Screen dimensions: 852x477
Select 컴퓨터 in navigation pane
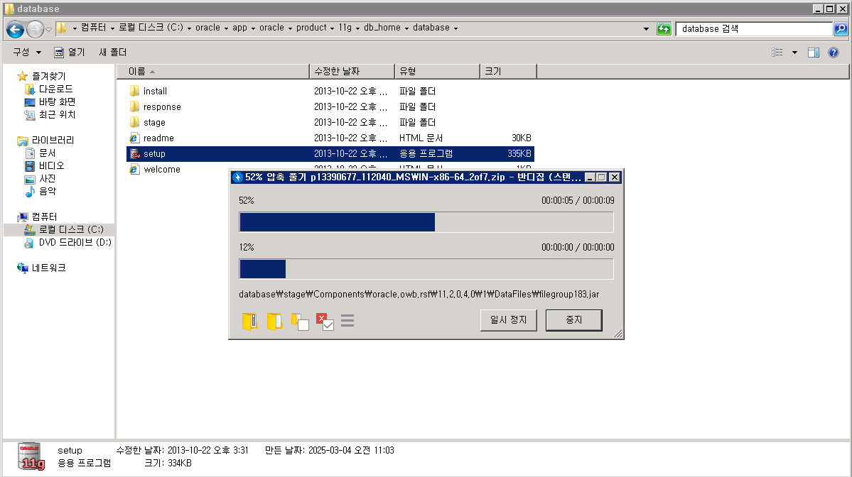click(44, 216)
